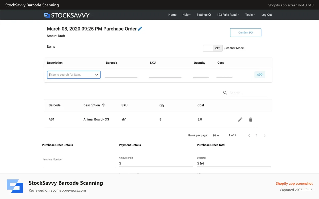319x199 pixels.
Task: Change rows per page dropdown
Action: (x=216, y=136)
